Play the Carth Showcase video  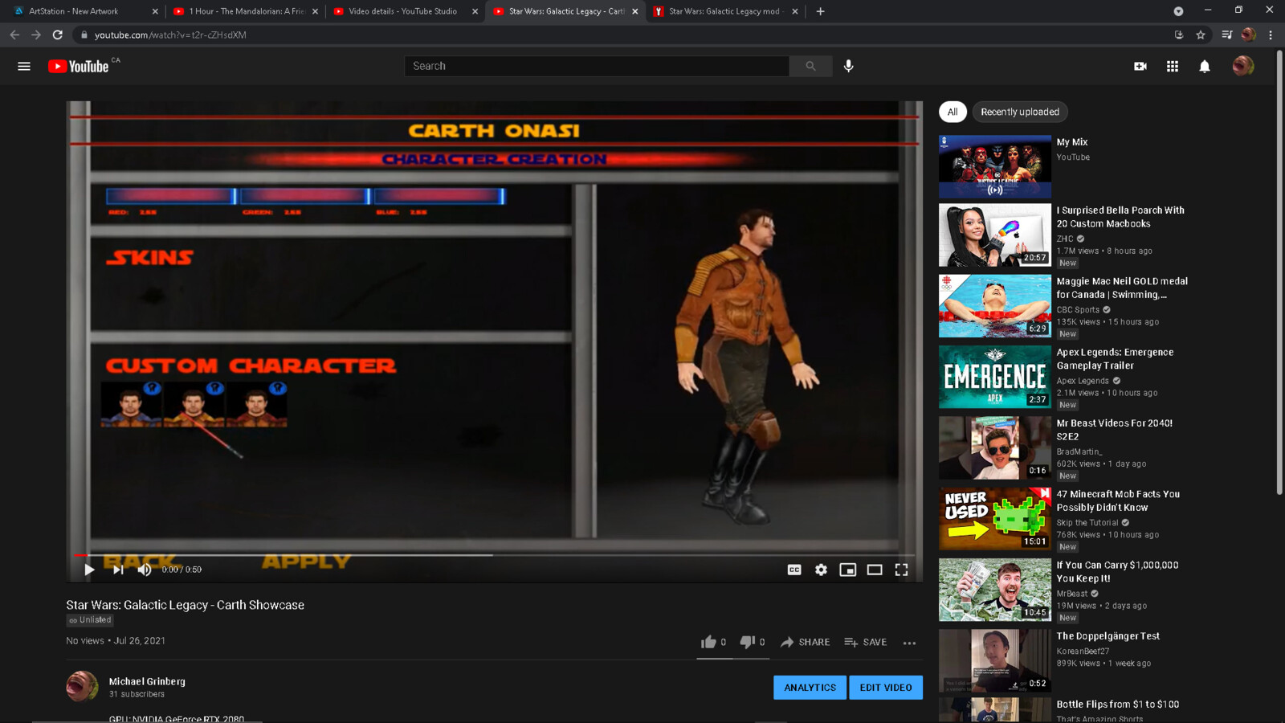point(89,570)
